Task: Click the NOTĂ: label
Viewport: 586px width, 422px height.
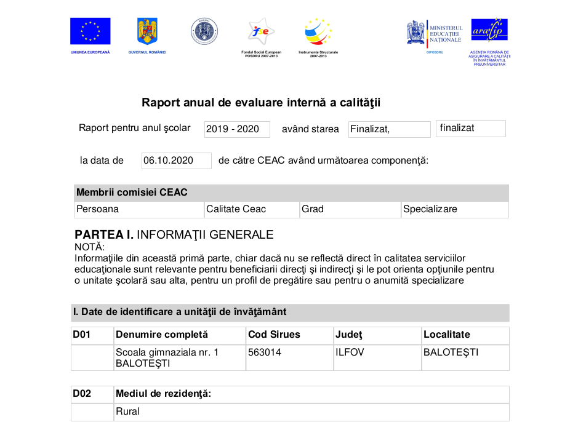Action: click(x=90, y=247)
